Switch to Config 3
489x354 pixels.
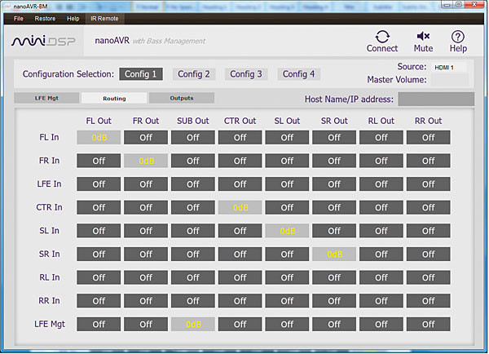tap(246, 74)
